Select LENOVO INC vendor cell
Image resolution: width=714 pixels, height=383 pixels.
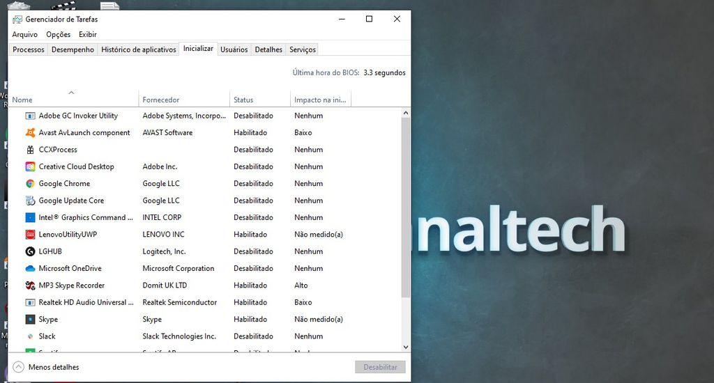click(163, 235)
